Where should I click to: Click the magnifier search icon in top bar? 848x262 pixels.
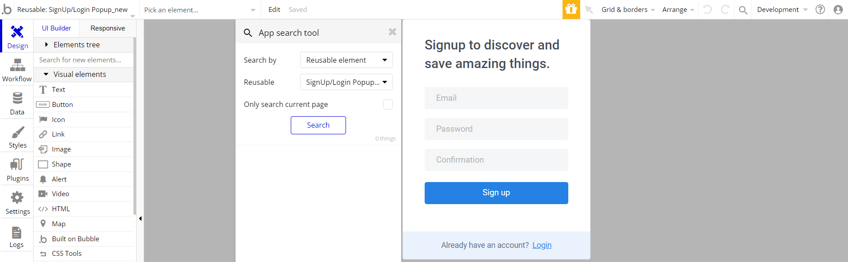pos(743,10)
